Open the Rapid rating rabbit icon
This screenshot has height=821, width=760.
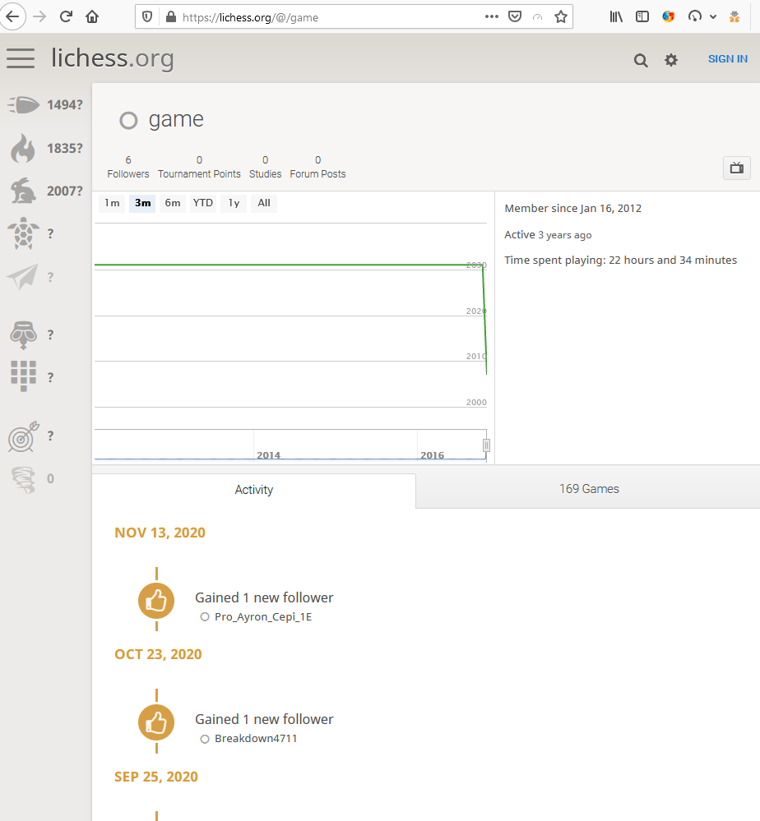tap(23, 191)
